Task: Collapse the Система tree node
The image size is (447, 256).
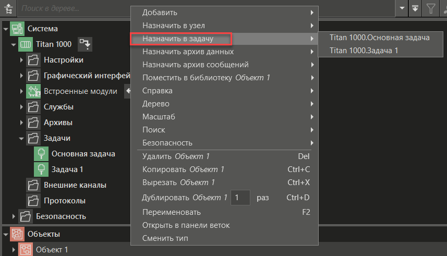Action: (x=6, y=29)
